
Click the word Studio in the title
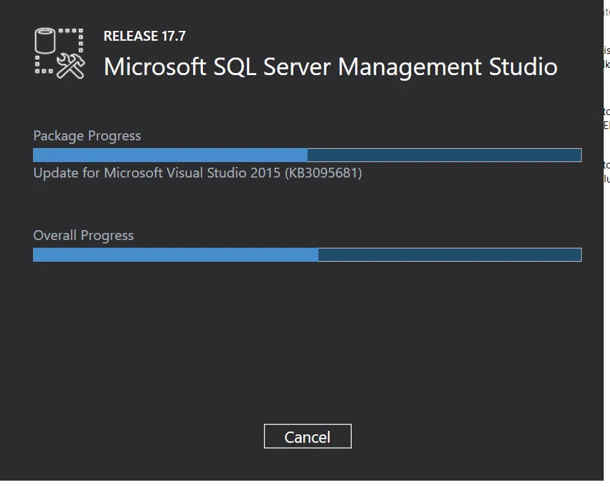tap(523, 67)
